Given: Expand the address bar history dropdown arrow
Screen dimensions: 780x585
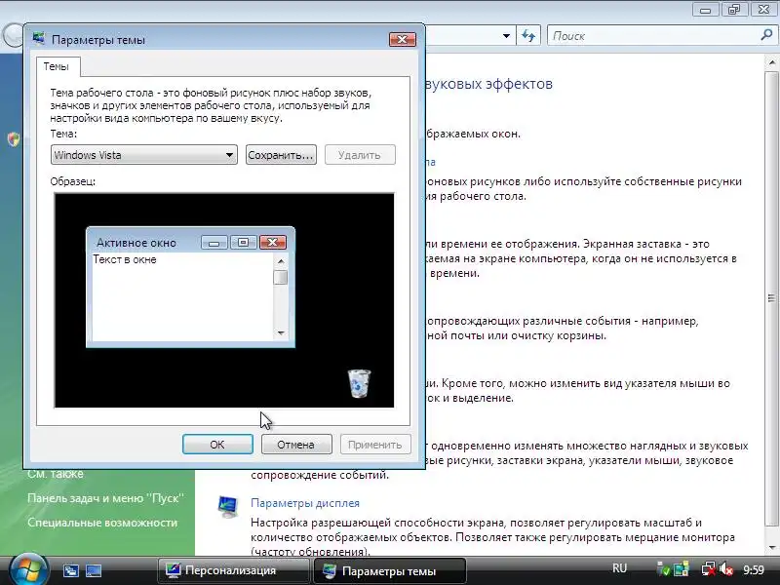Looking at the screenshot, I should coord(506,36).
